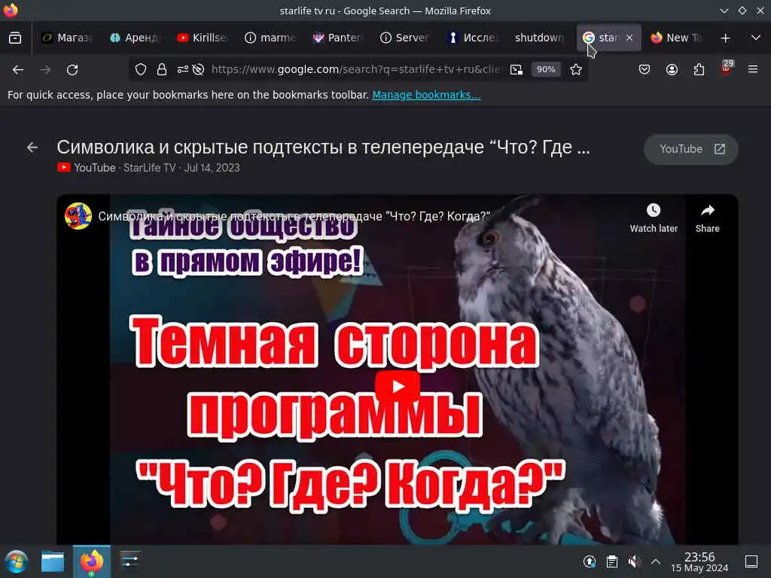The width and height of the screenshot is (771, 578).
Task: Go back with browser back arrow
Action: [18, 70]
